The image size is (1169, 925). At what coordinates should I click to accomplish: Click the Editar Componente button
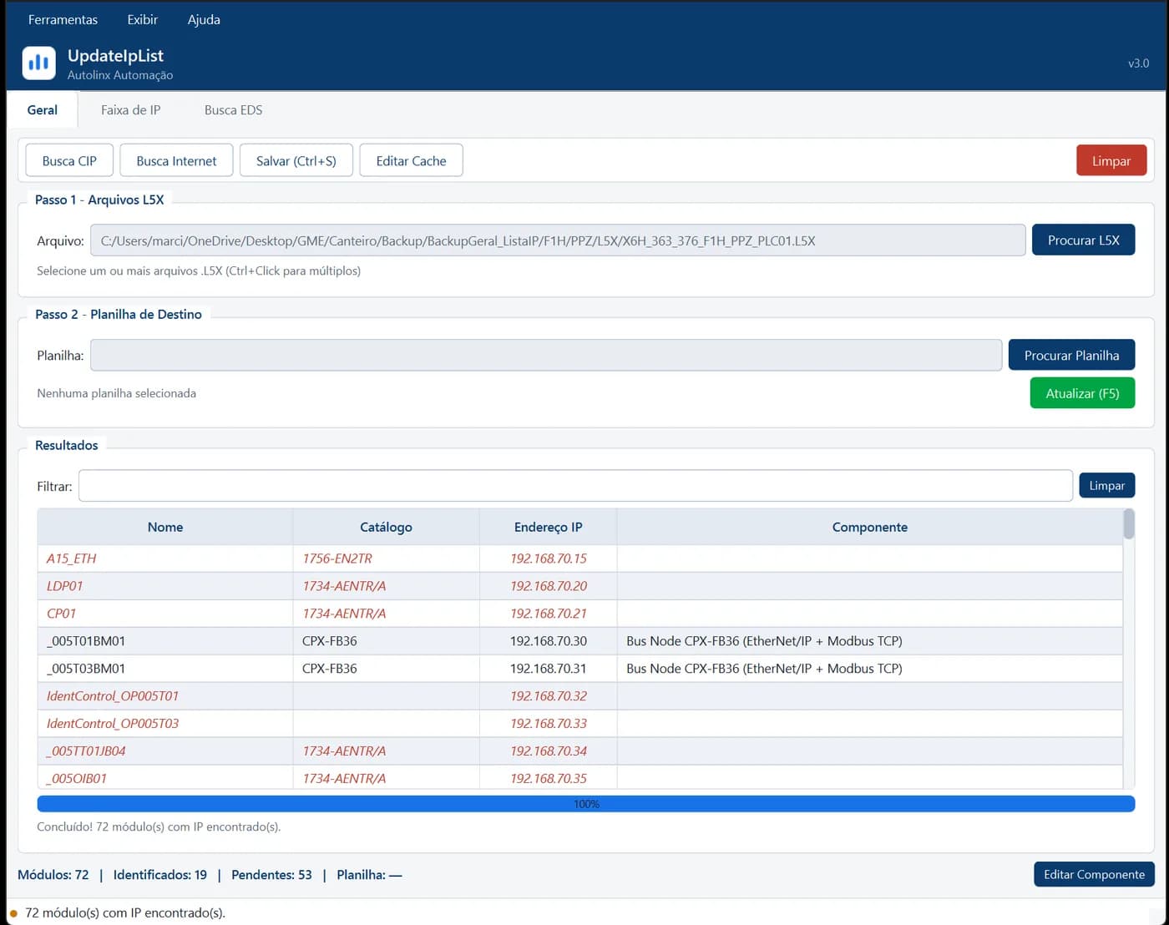coord(1094,874)
